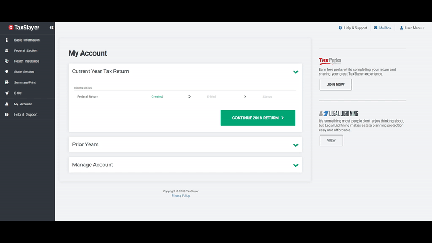Click the Federal Section building icon
The width and height of the screenshot is (432, 243).
click(x=6, y=51)
